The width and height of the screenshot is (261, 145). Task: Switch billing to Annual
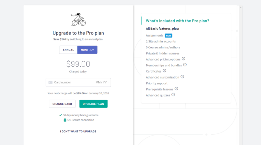point(68,50)
